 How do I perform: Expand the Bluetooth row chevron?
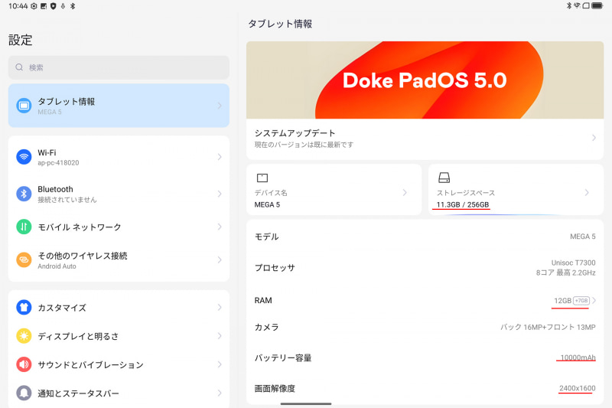[220, 194]
